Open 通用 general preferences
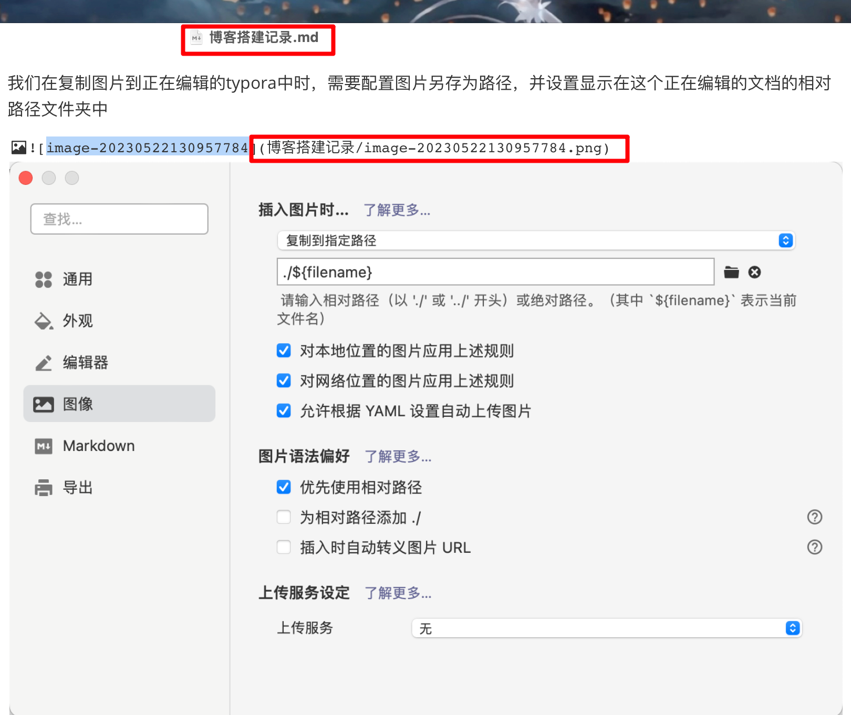The height and width of the screenshot is (715, 851). coord(77,279)
